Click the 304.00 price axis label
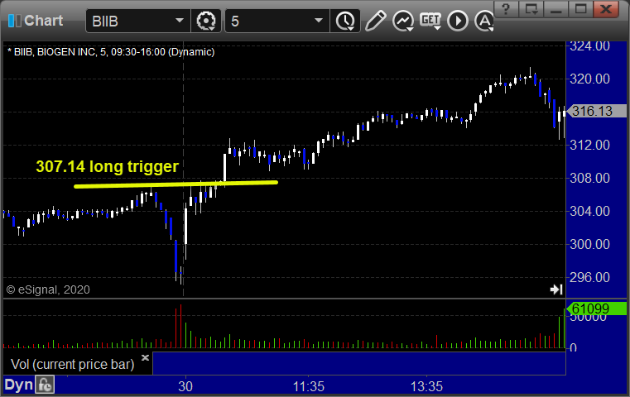The width and height of the screenshot is (630, 397). point(589,211)
